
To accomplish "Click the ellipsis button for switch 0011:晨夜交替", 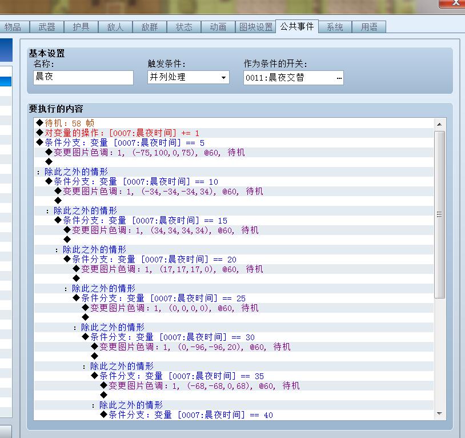I will point(339,78).
